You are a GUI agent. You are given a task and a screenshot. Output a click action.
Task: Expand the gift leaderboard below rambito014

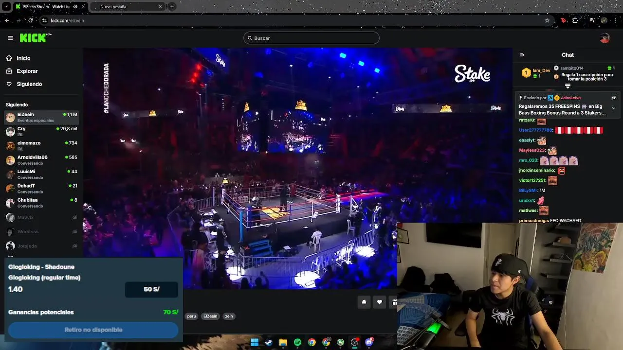(x=568, y=86)
